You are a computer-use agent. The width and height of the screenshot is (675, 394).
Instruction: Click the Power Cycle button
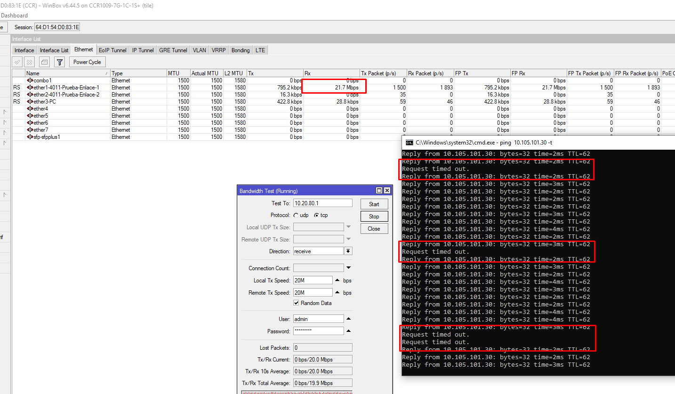pos(87,62)
